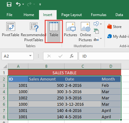Click the Undo arrow icon
This screenshot has width=129, height=123.
pyautogui.click(x=18, y=4)
